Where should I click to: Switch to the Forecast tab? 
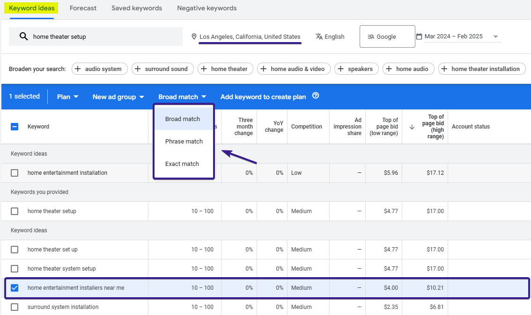pos(83,8)
